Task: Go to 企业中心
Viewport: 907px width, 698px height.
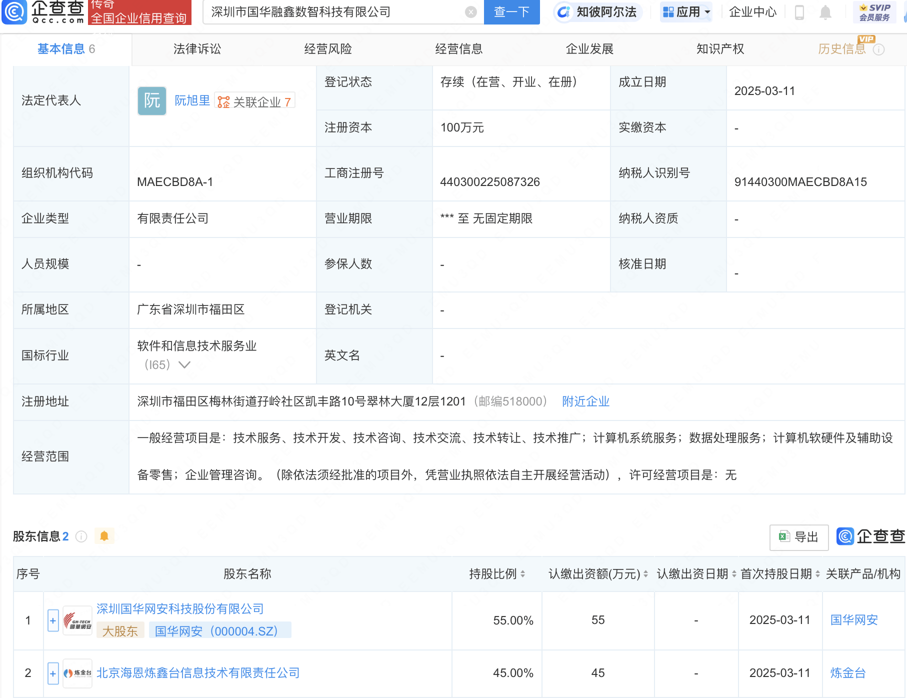Action: coord(752,12)
